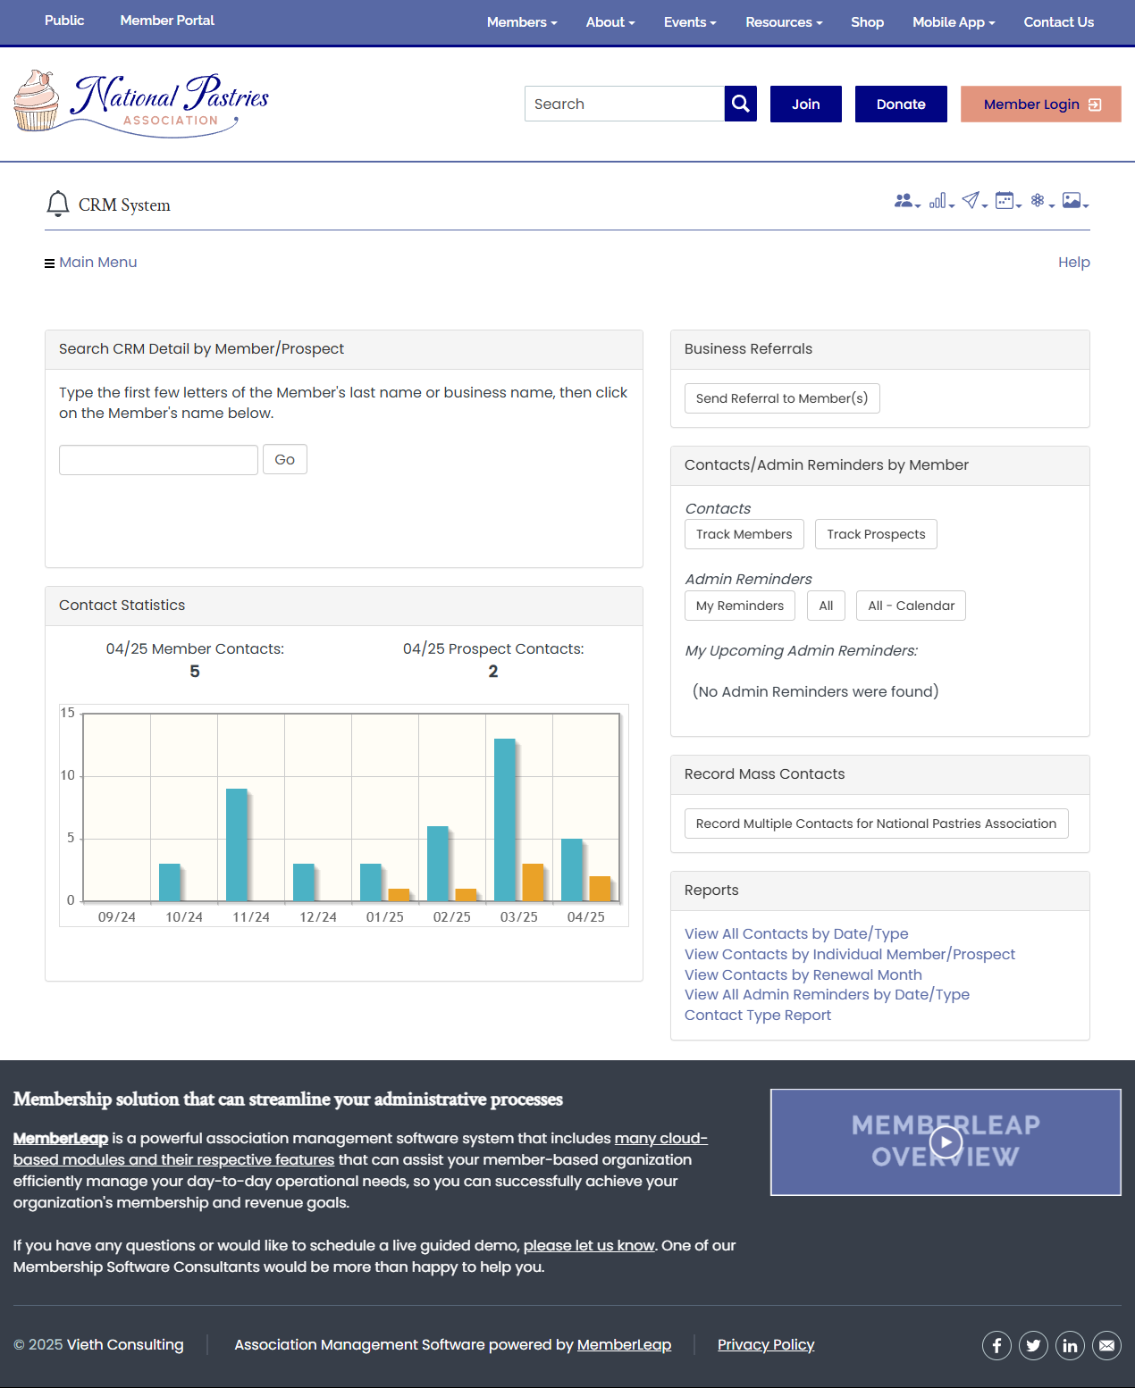1135x1388 pixels.
Task: Click the Go button for CRM search
Action: (x=285, y=459)
